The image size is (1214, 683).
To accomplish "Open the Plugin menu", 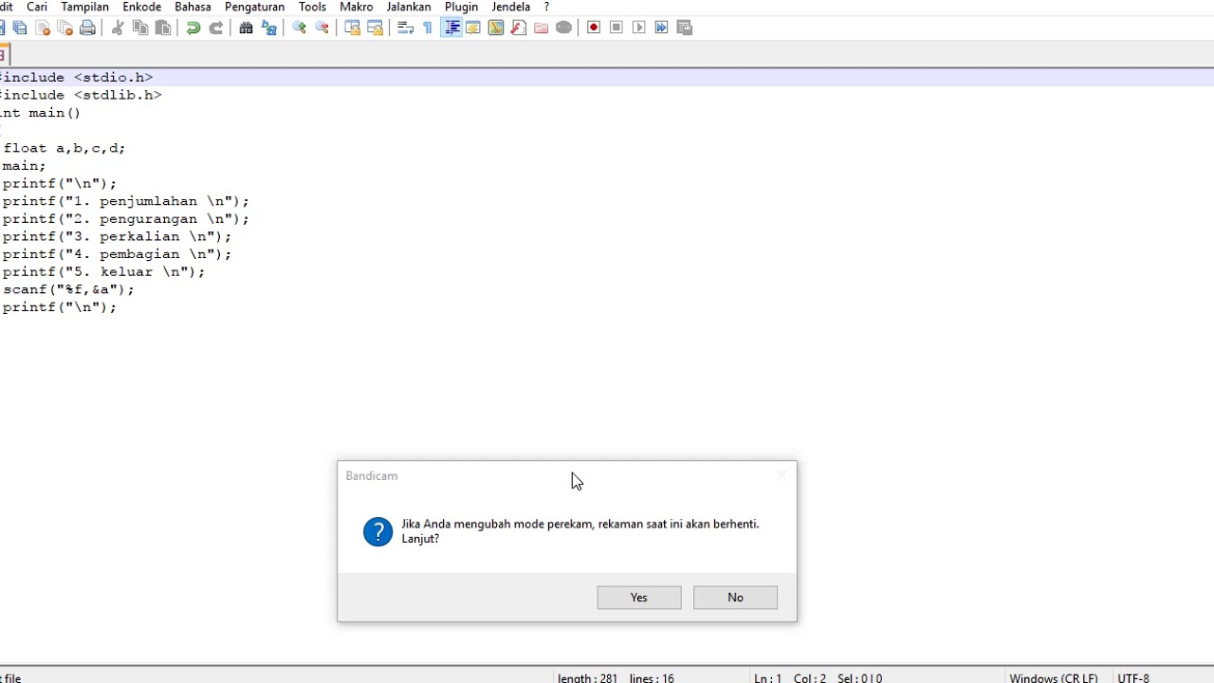I will [462, 7].
